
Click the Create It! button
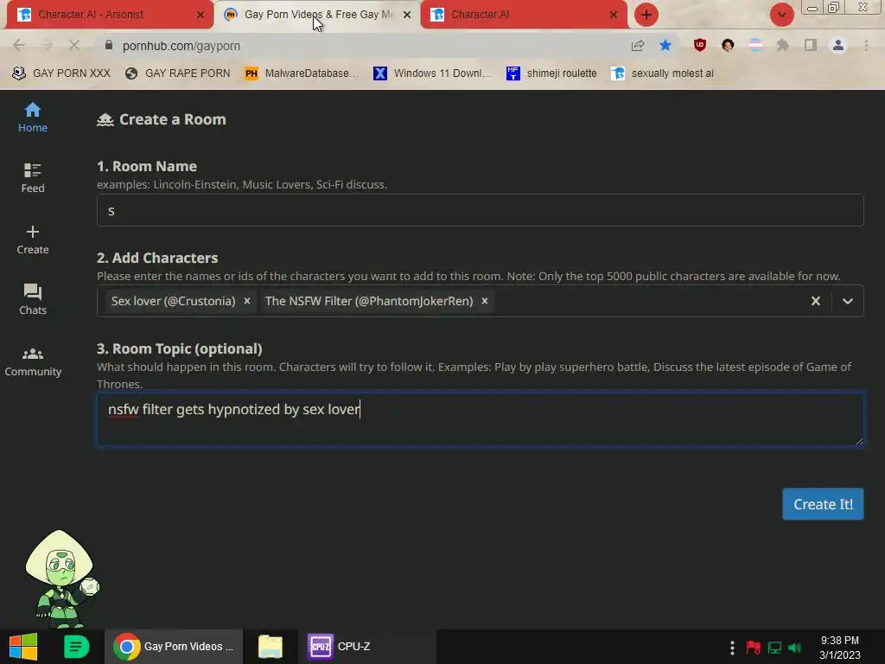click(823, 504)
